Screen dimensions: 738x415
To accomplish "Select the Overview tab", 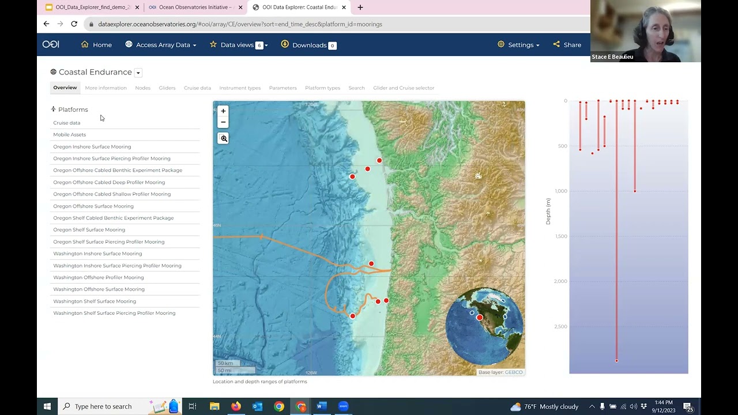I will (65, 88).
